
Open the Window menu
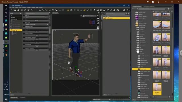pyautogui.click(x=33, y=8)
